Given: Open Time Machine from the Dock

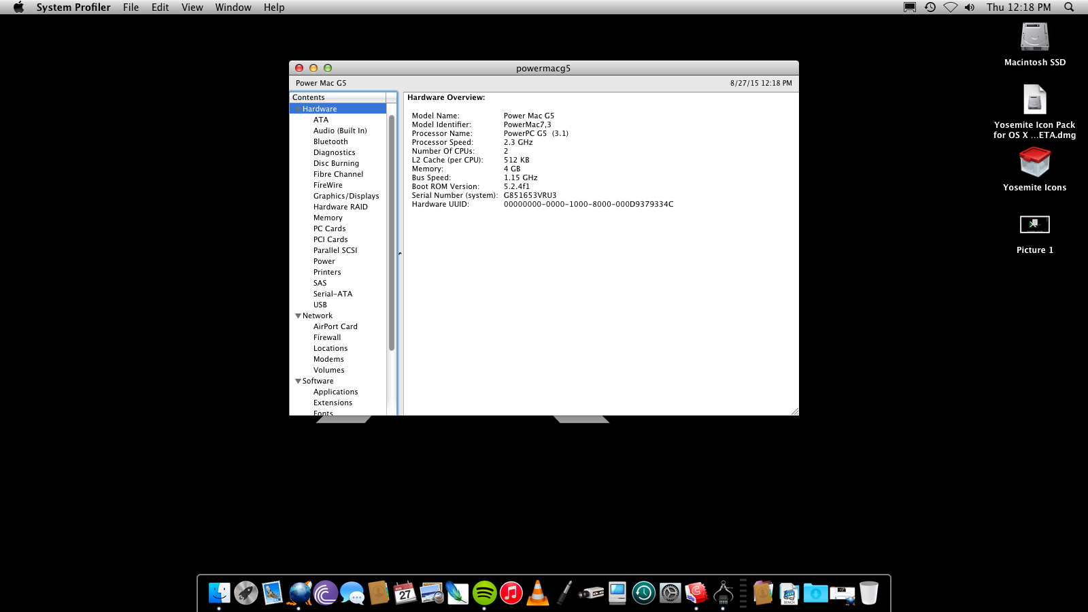Looking at the screenshot, I should (x=643, y=593).
